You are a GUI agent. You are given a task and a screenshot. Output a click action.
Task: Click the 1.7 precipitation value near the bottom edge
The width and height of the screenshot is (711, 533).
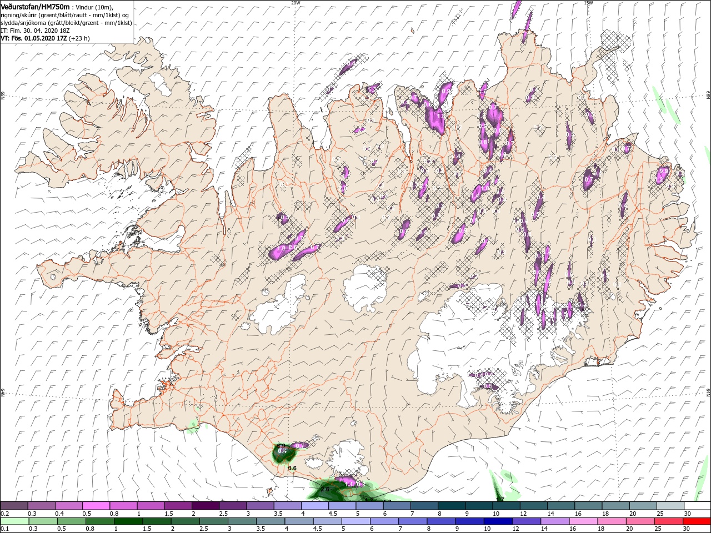click(x=499, y=500)
